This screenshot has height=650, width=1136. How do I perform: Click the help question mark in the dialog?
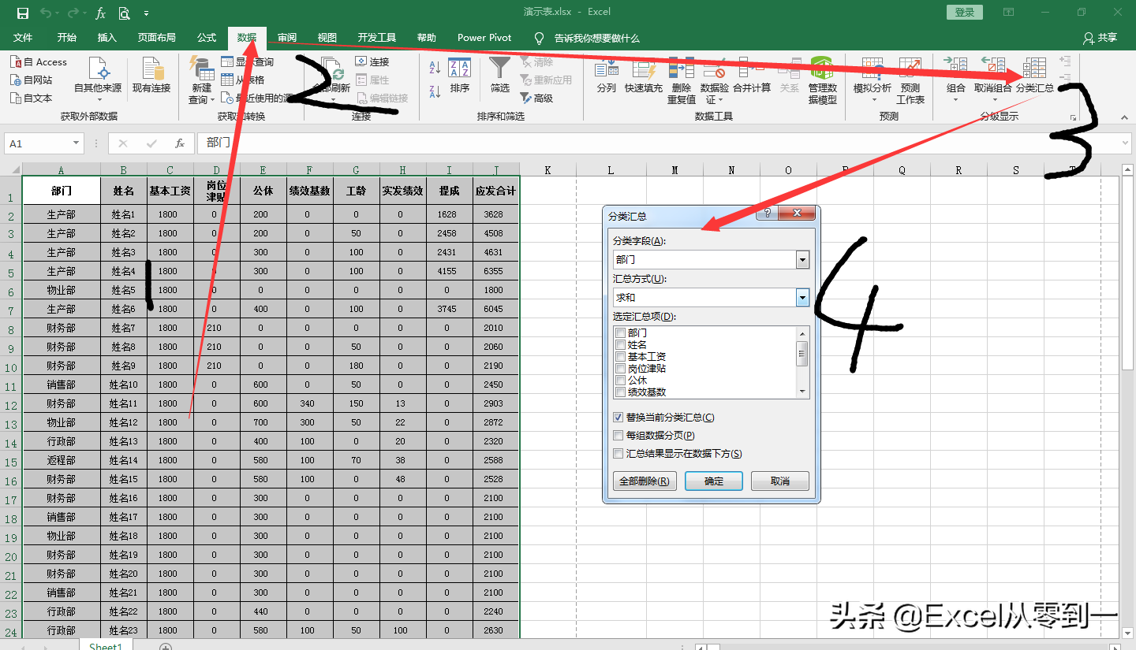coord(766,214)
